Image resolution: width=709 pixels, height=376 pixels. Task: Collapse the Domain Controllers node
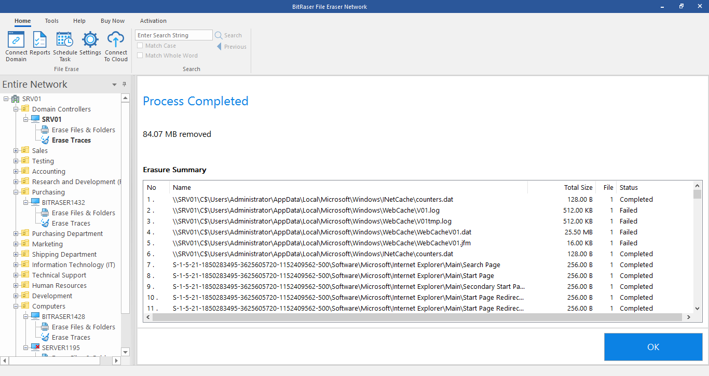pyautogui.click(x=16, y=109)
